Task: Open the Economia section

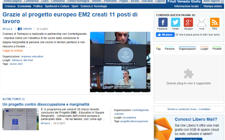Action: 24,6
